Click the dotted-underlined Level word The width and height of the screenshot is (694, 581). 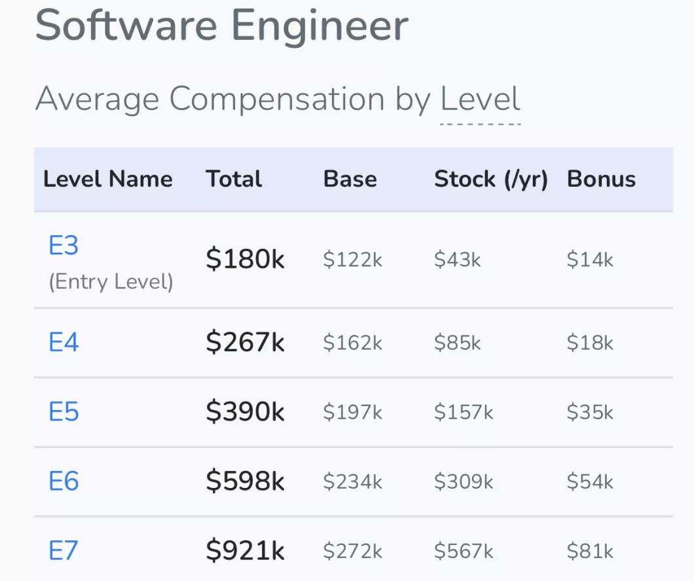(x=480, y=100)
